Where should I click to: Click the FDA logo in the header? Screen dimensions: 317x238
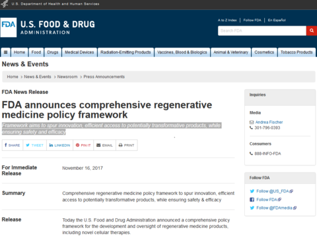pos(9,27)
